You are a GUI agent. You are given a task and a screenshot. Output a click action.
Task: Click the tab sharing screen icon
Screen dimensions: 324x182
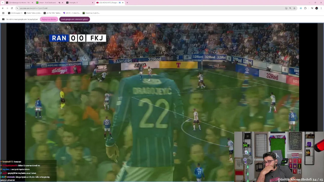click(3, 19)
